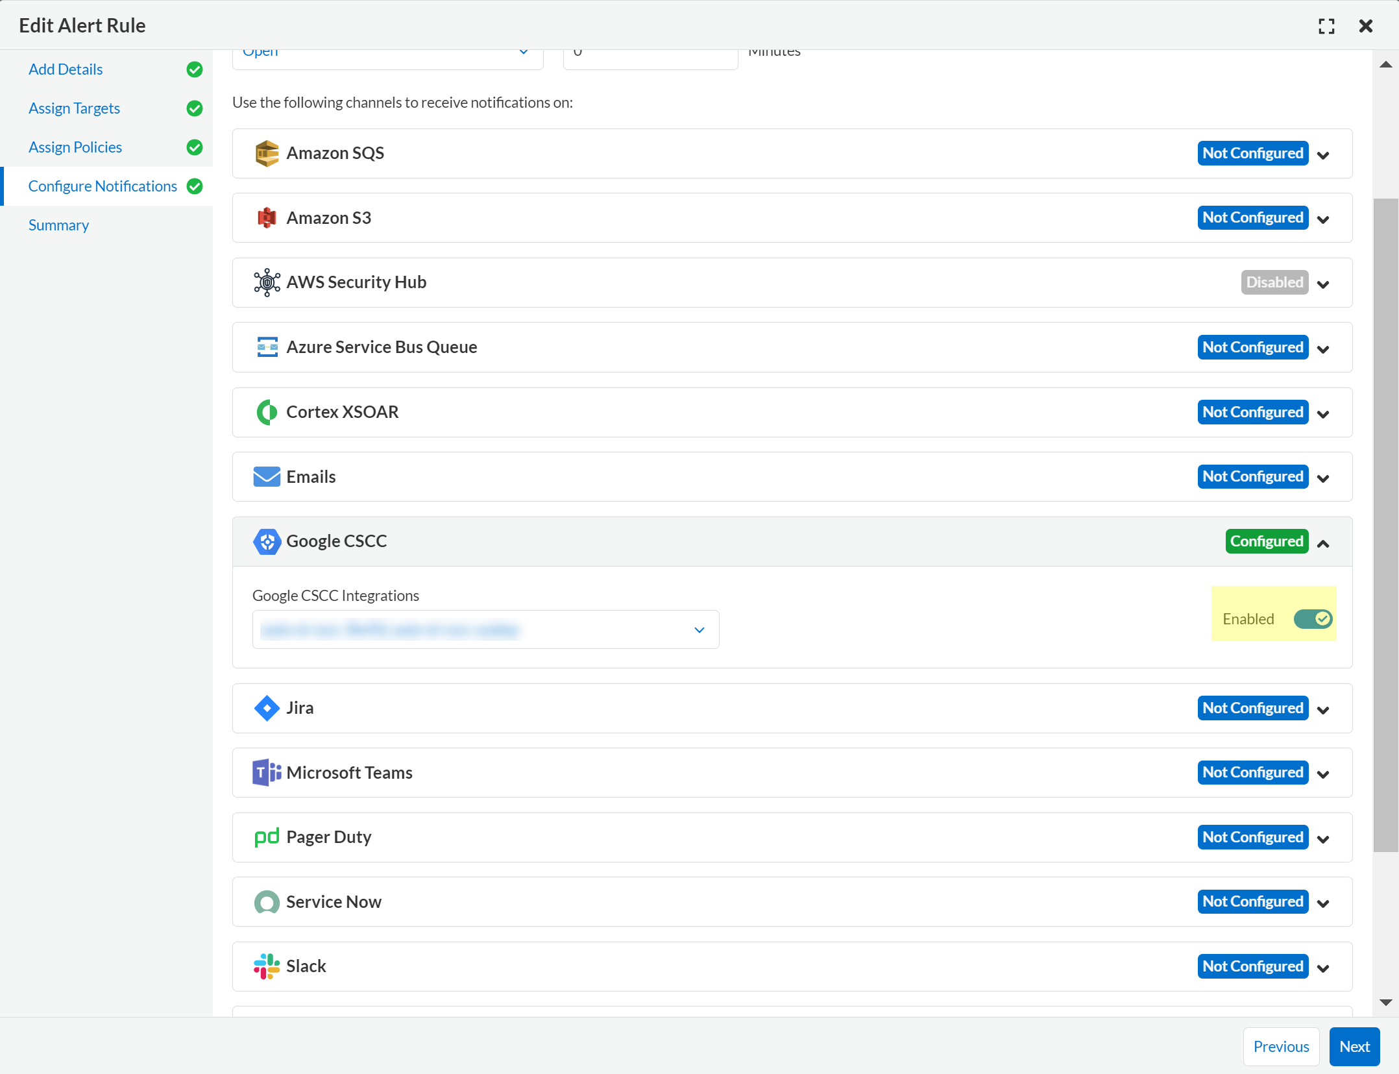Expand the Amazon S3 section

click(1324, 219)
